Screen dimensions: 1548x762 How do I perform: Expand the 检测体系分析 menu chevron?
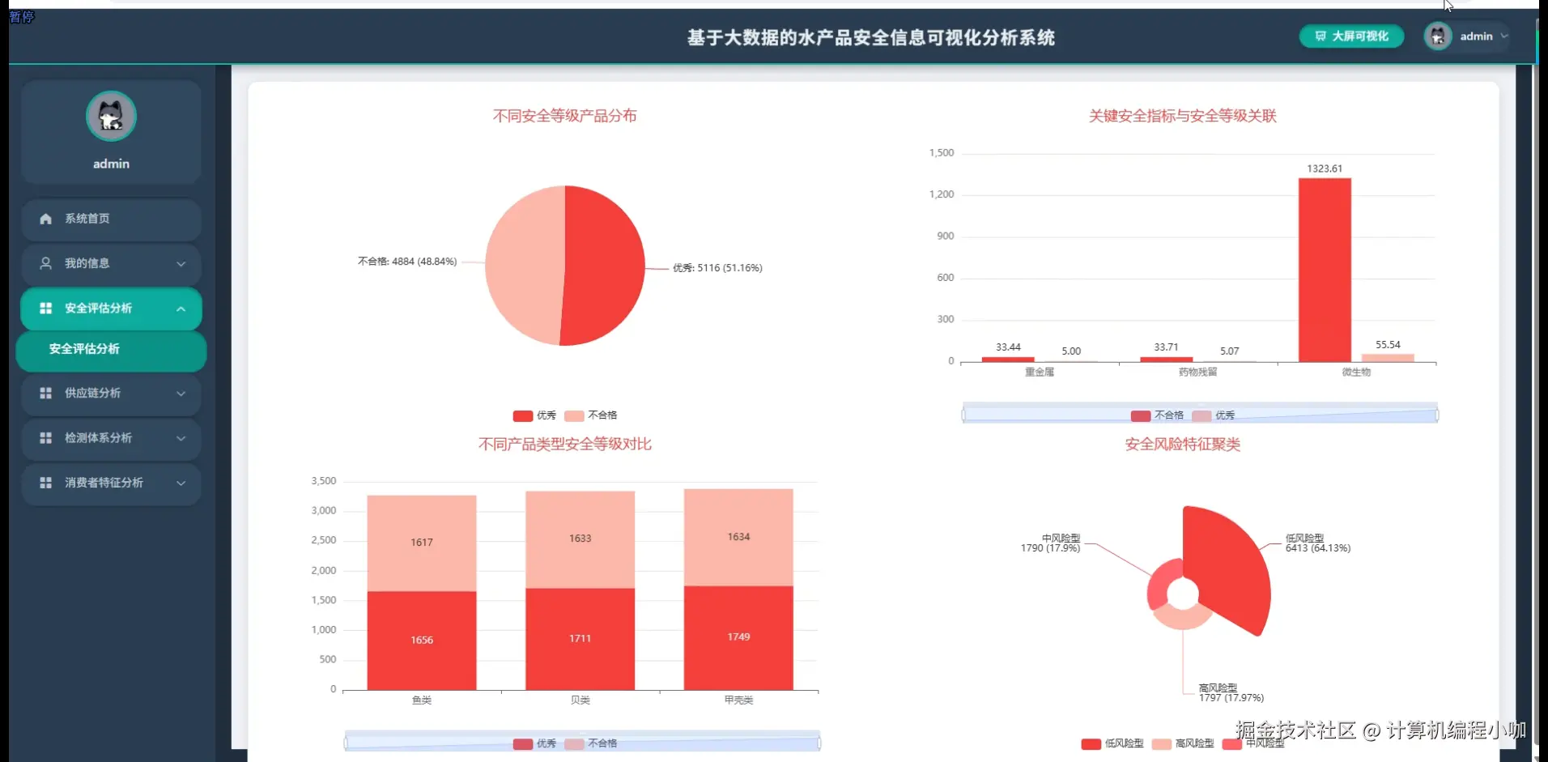[181, 438]
